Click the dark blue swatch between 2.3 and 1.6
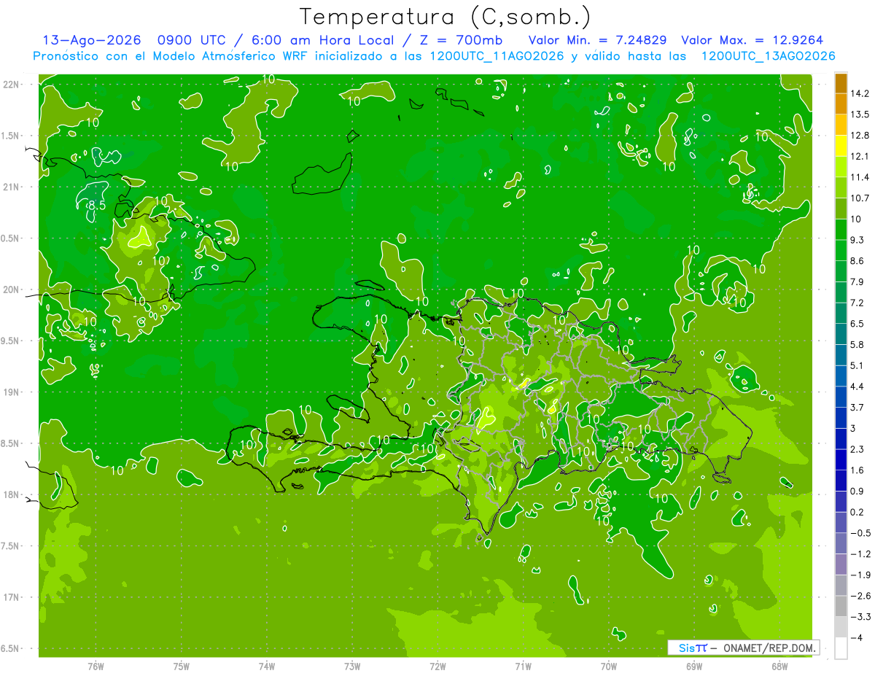 [841, 459]
